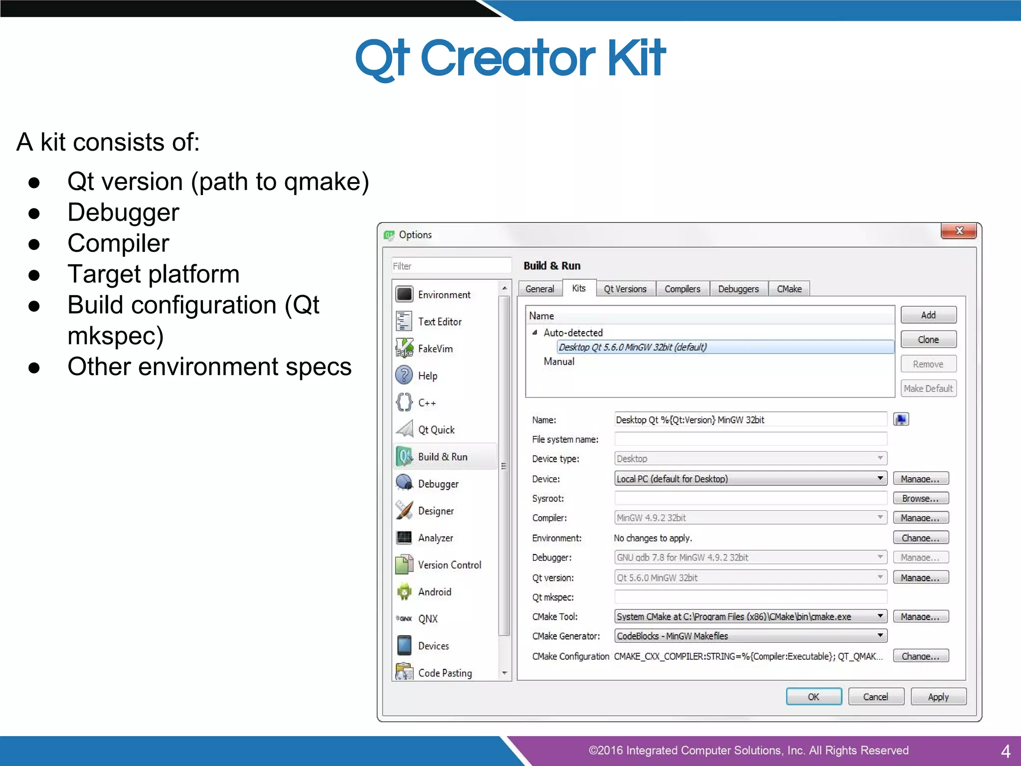Open the Qt Versions tab
The image size is (1021, 766).
pyautogui.click(x=625, y=289)
